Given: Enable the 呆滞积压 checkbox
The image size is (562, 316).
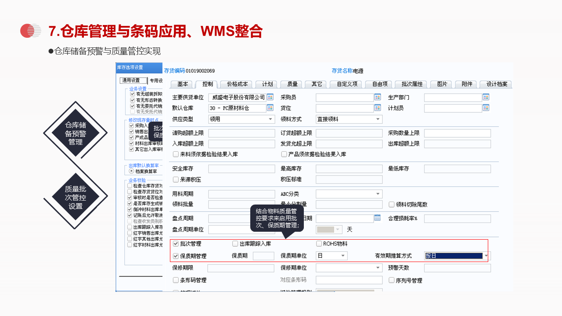Looking at the screenshot, I should [x=176, y=179].
